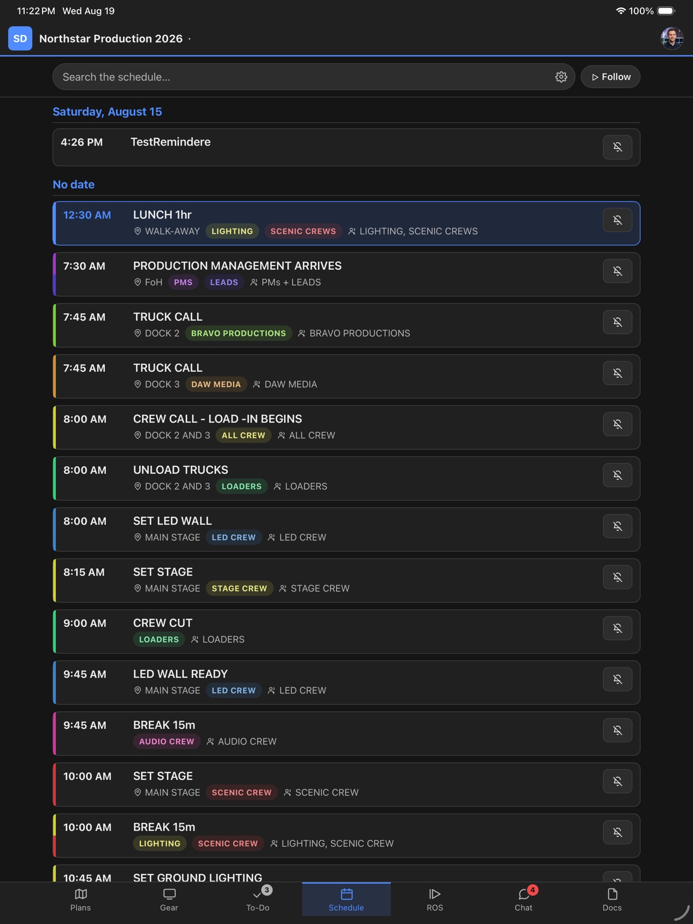Select the SCENIC CREWS tag on LUNCH 1hr
Image resolution: width=693 pixels, height=924 pixels.
coord(303,231)
